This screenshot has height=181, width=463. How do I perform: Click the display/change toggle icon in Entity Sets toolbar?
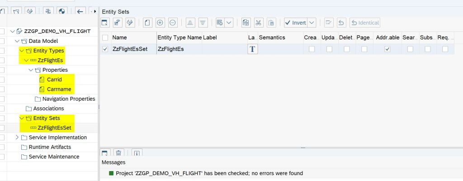point(130,23)
